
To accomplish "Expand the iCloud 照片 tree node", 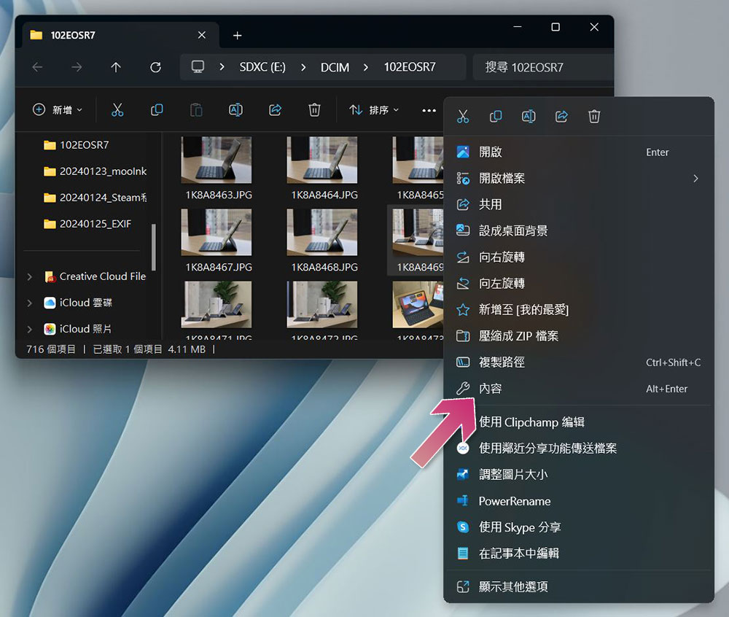I will (30, 329).
